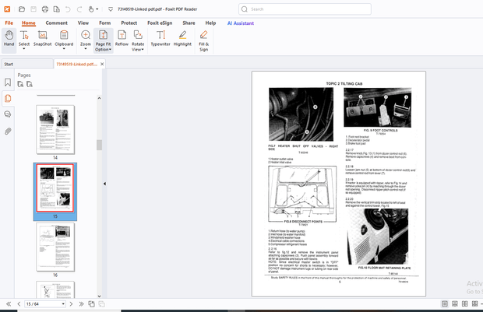Select page 15 thumbnail
The image size is (483, 312).
point(55,188)
